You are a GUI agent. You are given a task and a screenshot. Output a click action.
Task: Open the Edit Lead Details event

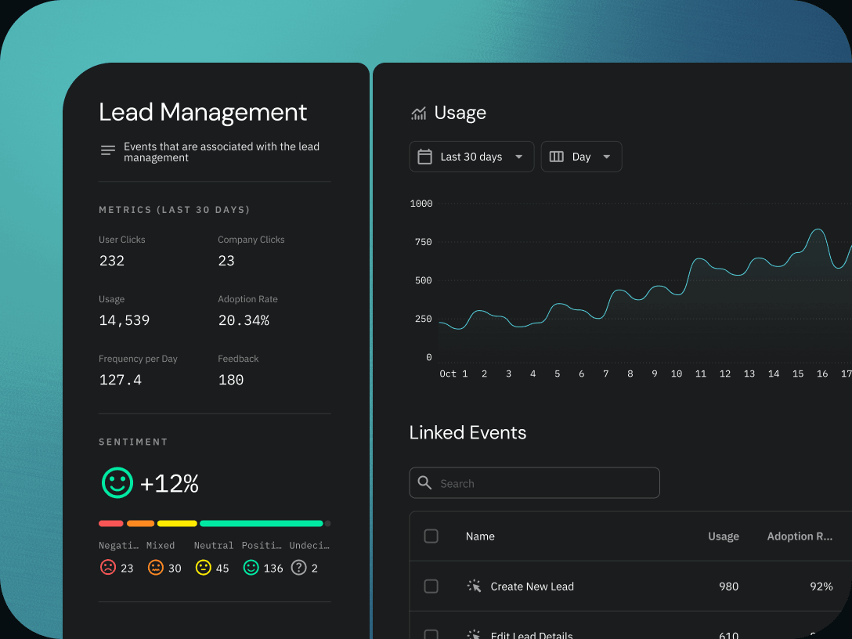pyautogui.click(x=532, y=634)
